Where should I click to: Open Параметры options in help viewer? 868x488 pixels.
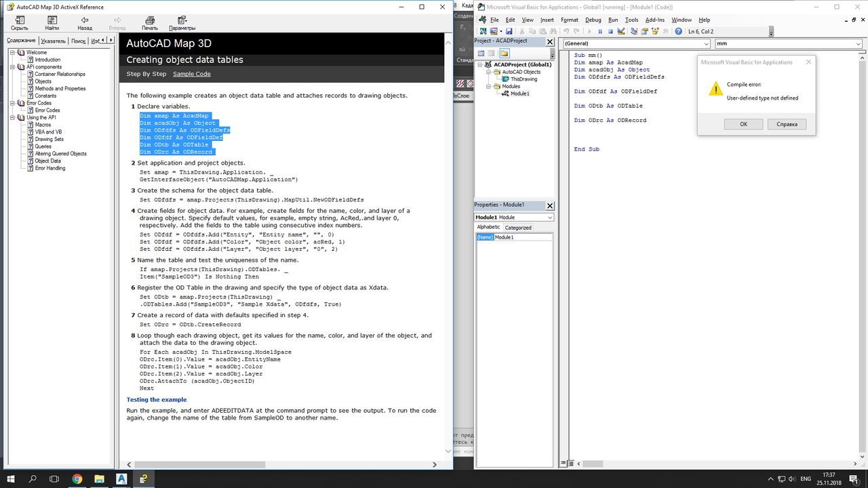[x=182, y=24]
